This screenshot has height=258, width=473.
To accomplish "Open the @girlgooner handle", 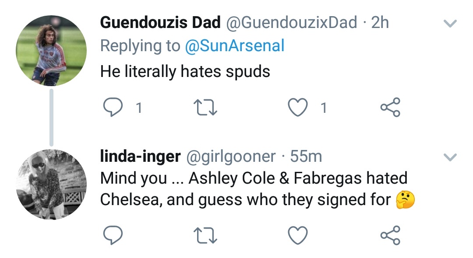I will 231,156.
